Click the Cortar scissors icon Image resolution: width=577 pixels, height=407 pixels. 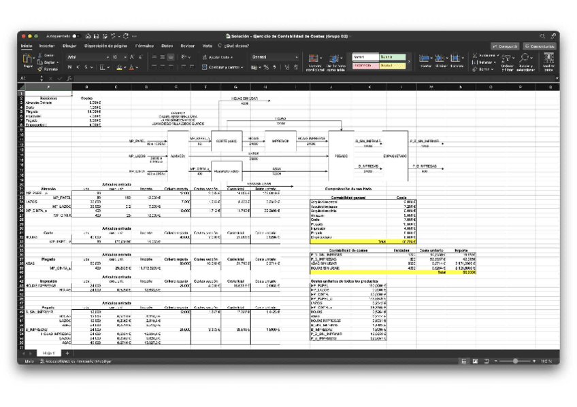tap(40, 56)
